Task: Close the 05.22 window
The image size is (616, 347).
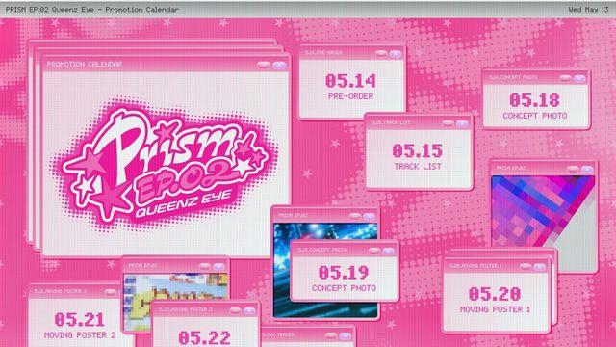Action: click(249, 311)
